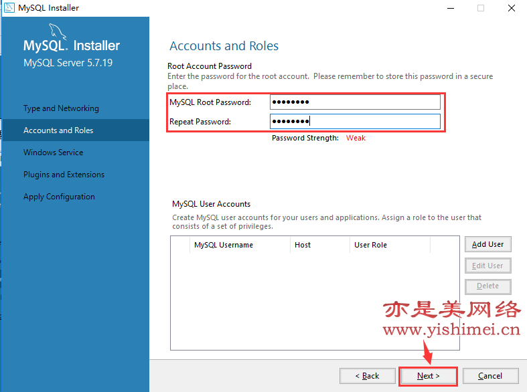Click the Host column header

[x=320, y=245]
